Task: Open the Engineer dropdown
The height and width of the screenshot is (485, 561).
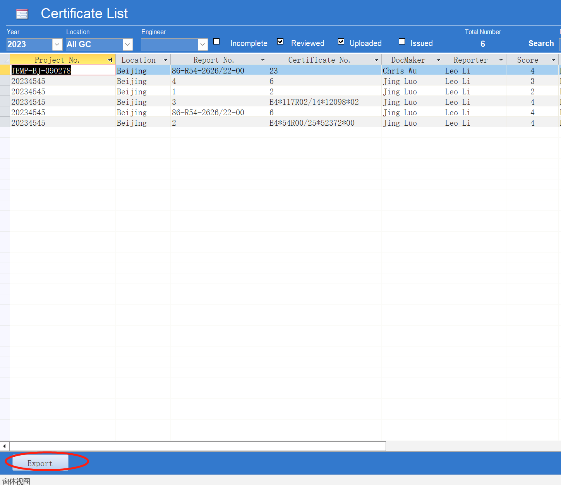Action: pos(203,44)
